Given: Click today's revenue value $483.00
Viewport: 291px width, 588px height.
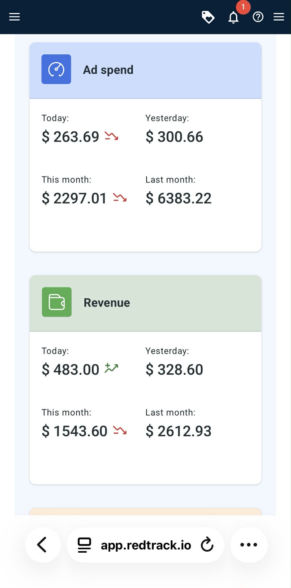Looking at the screenshot, I should point(71,370).
